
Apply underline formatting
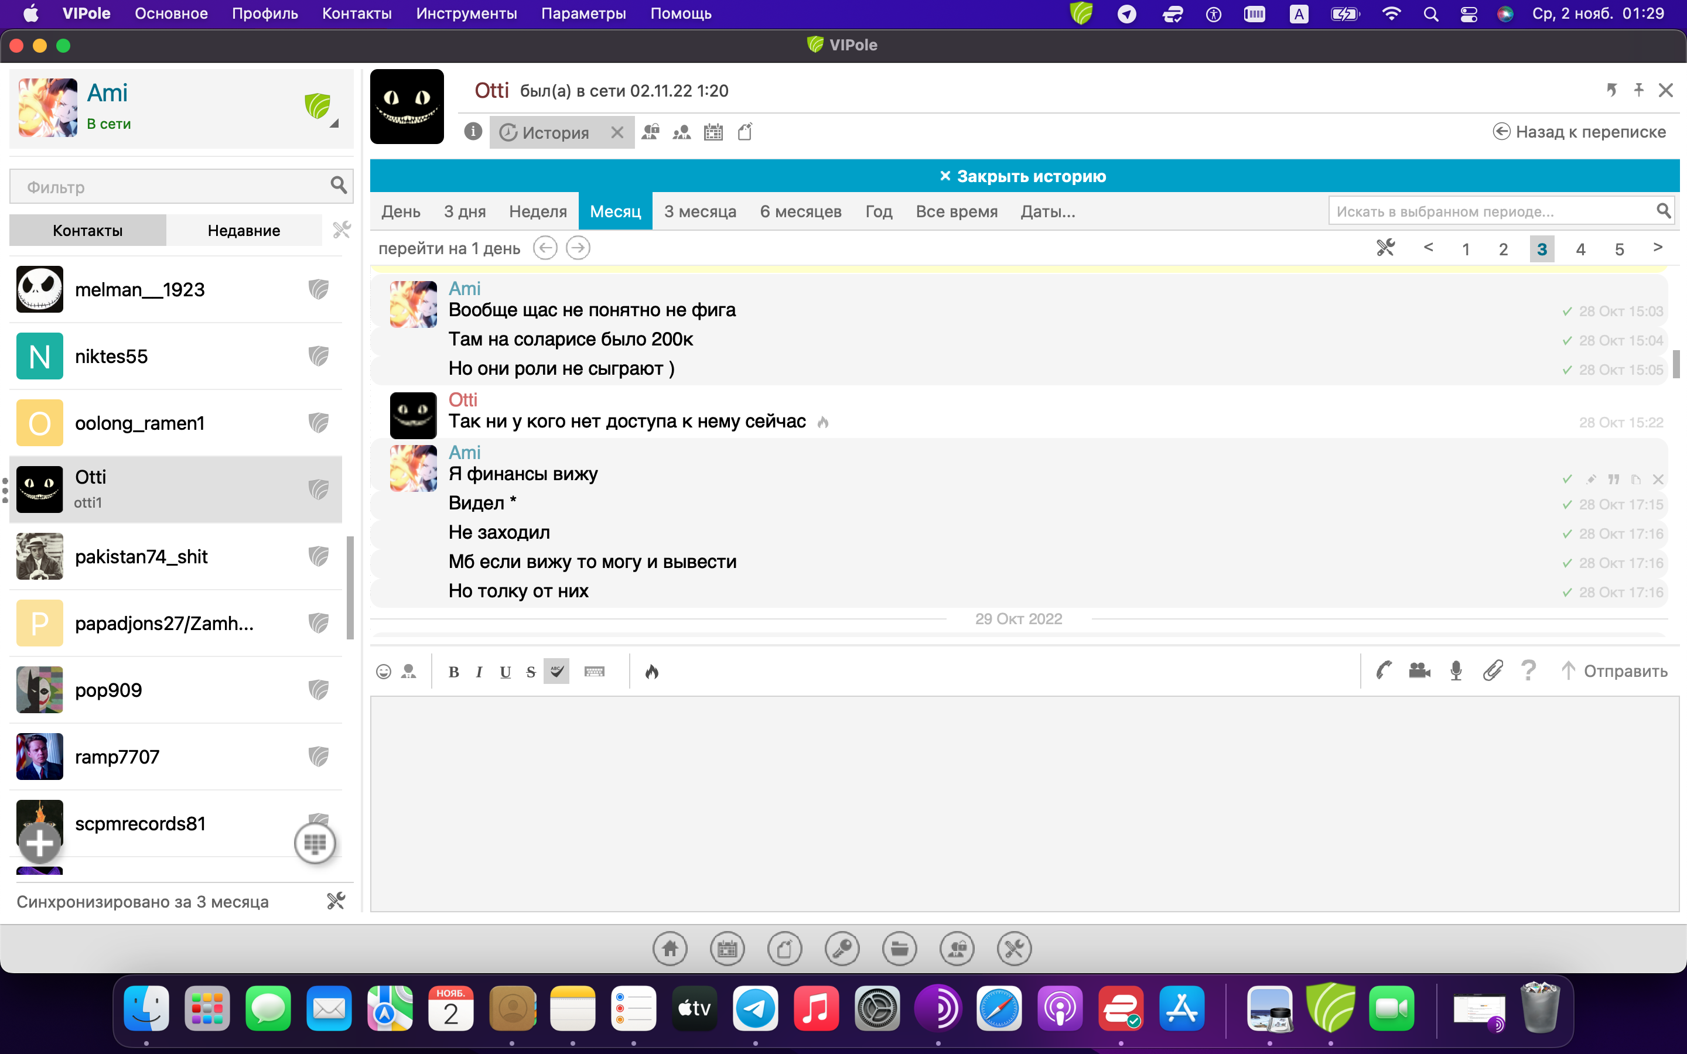click(506, 672)
